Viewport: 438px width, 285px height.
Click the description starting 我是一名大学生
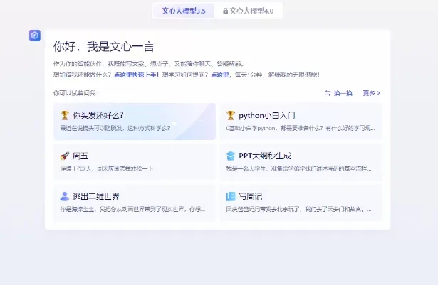pyautogui.click(x=299, y=168)
